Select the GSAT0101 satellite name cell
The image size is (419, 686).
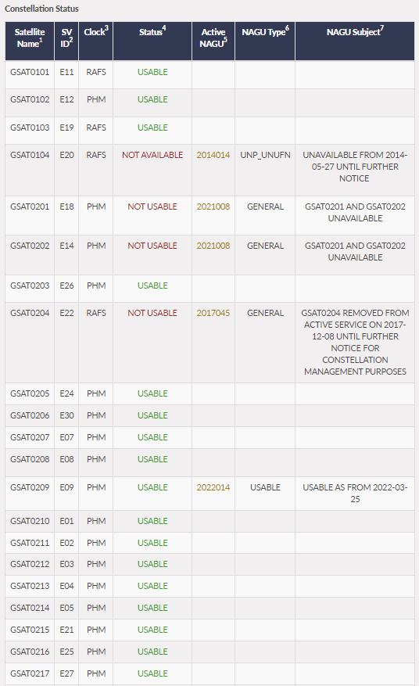(30, 72)
